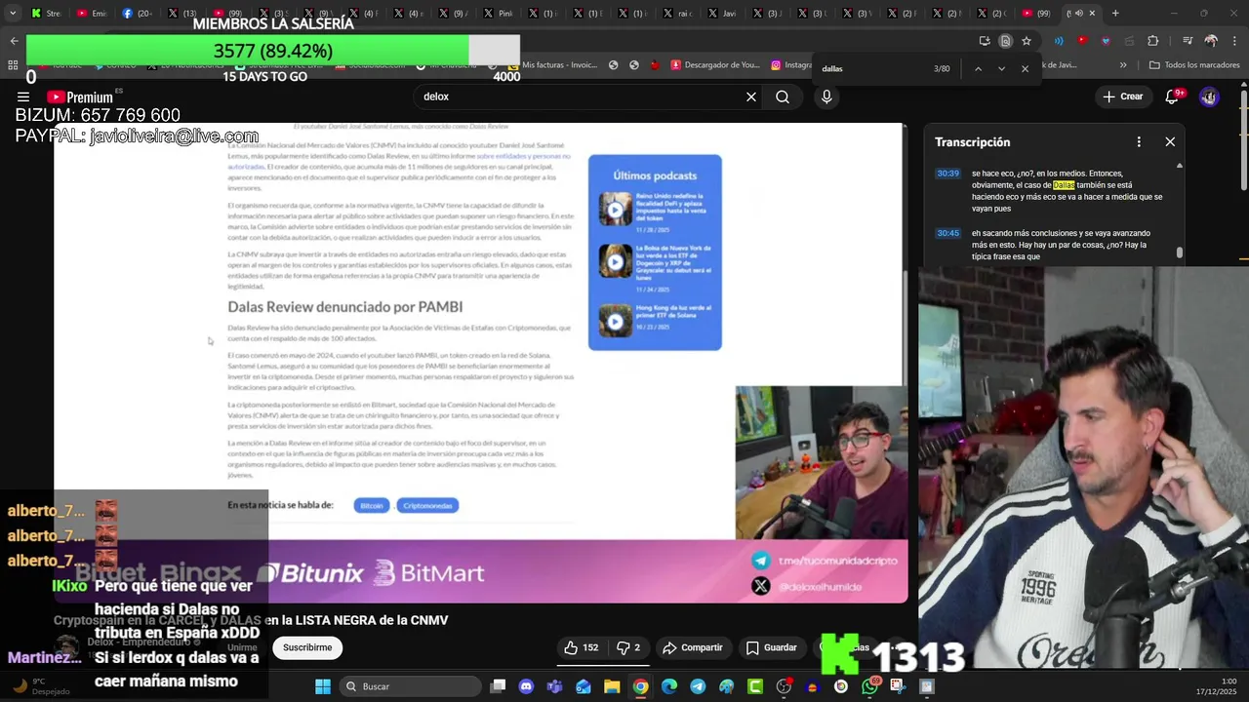Go to the YouTube Premium home logo
The image size is (1249, 702).
(80, 97)
